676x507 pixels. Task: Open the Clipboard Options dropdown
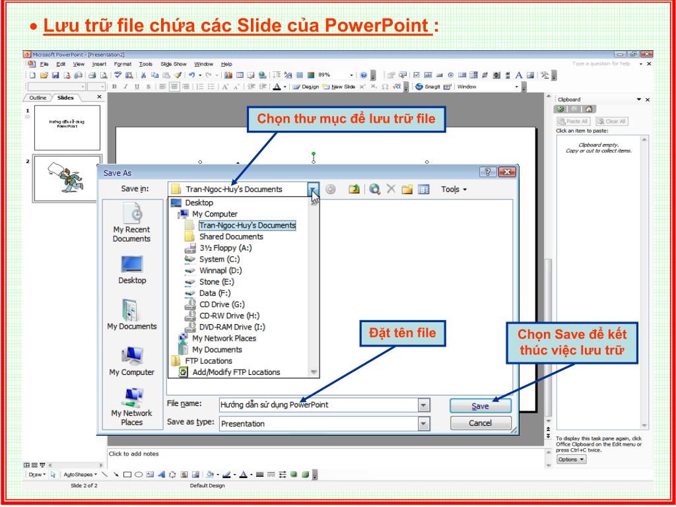571,459
